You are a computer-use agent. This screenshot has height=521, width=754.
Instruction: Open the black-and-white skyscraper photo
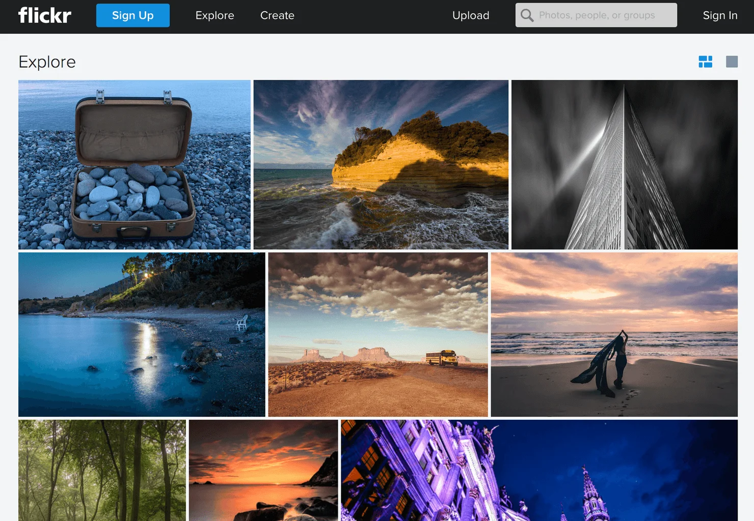[x=624, y=164]
